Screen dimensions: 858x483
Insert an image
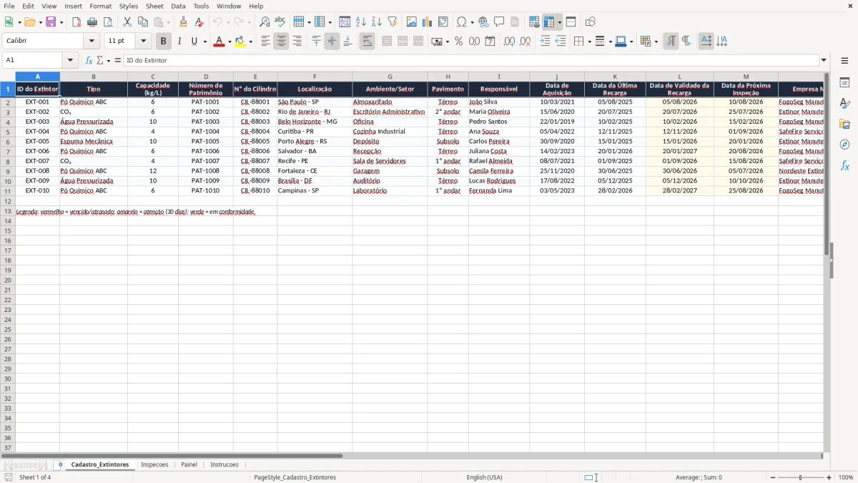(x=412, y=22)
